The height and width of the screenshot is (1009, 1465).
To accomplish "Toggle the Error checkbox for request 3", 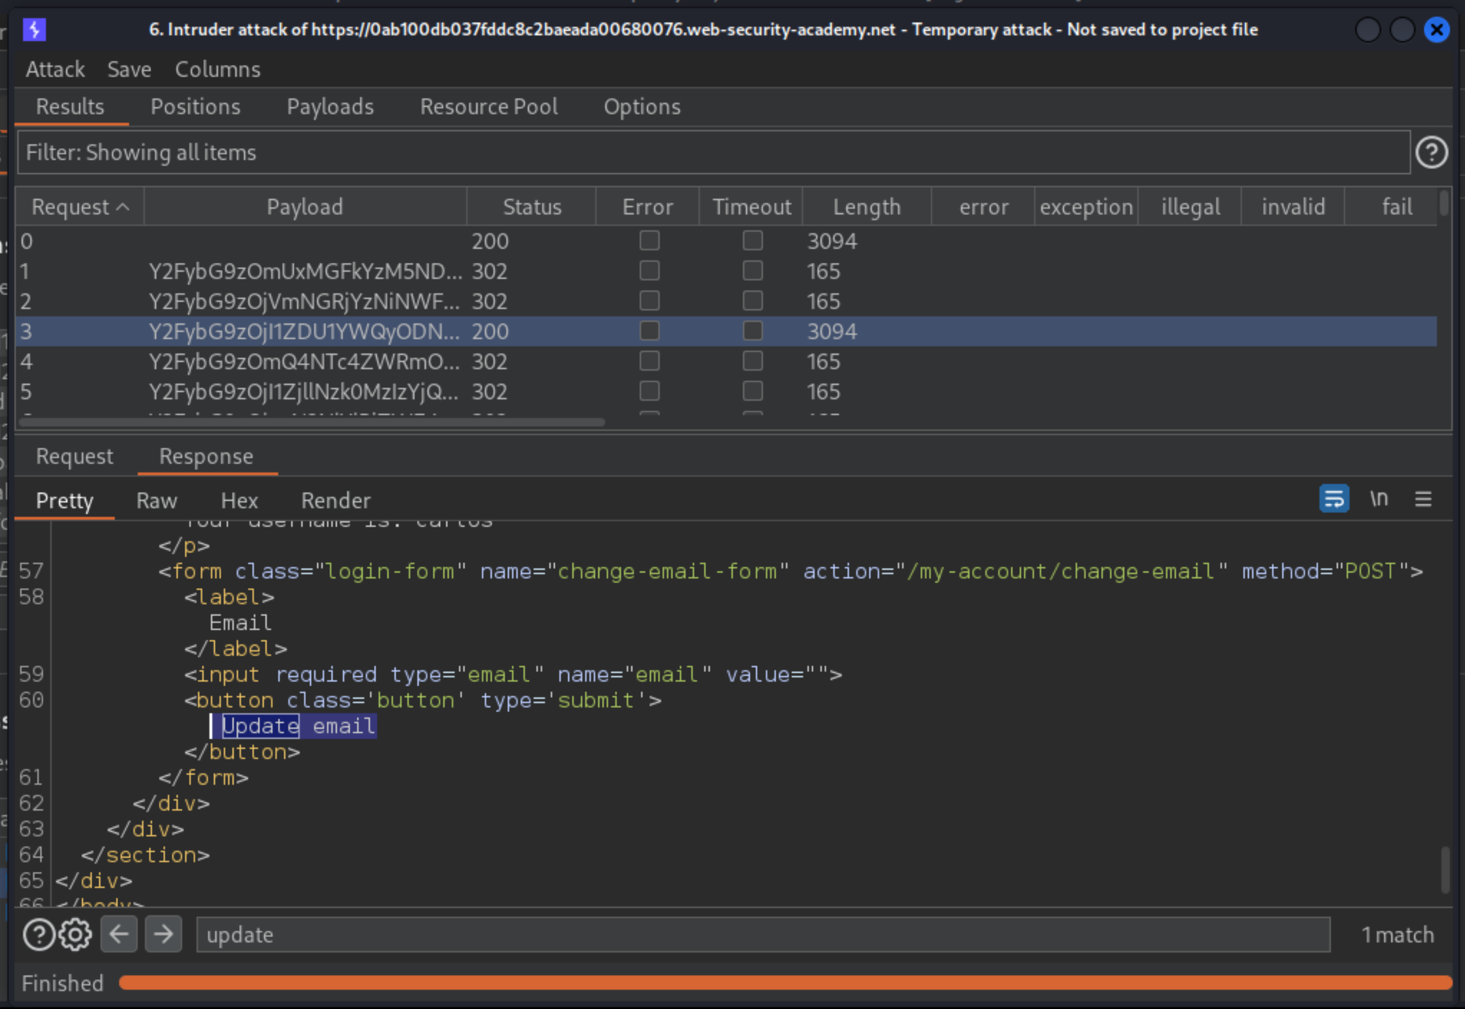I will 649,330.
